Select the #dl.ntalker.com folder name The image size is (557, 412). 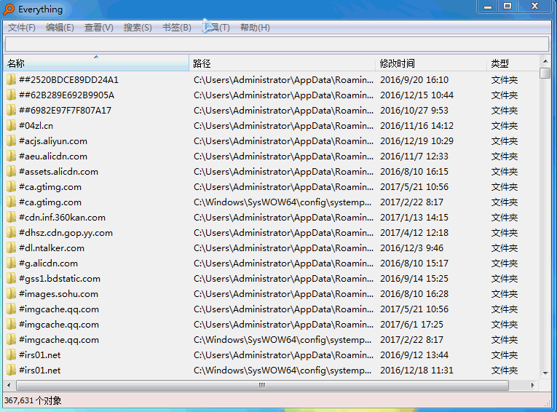coord(52,248)
